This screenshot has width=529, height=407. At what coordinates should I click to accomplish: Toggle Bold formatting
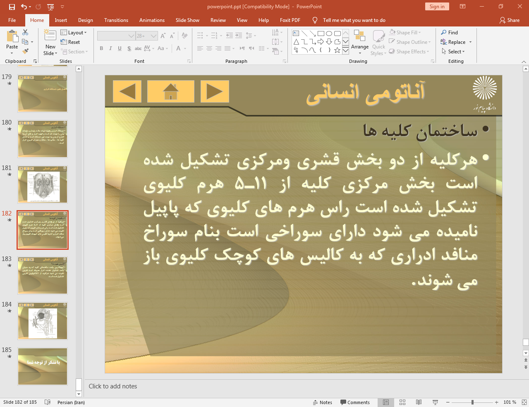pyautogui.click(x=101, y=48)
